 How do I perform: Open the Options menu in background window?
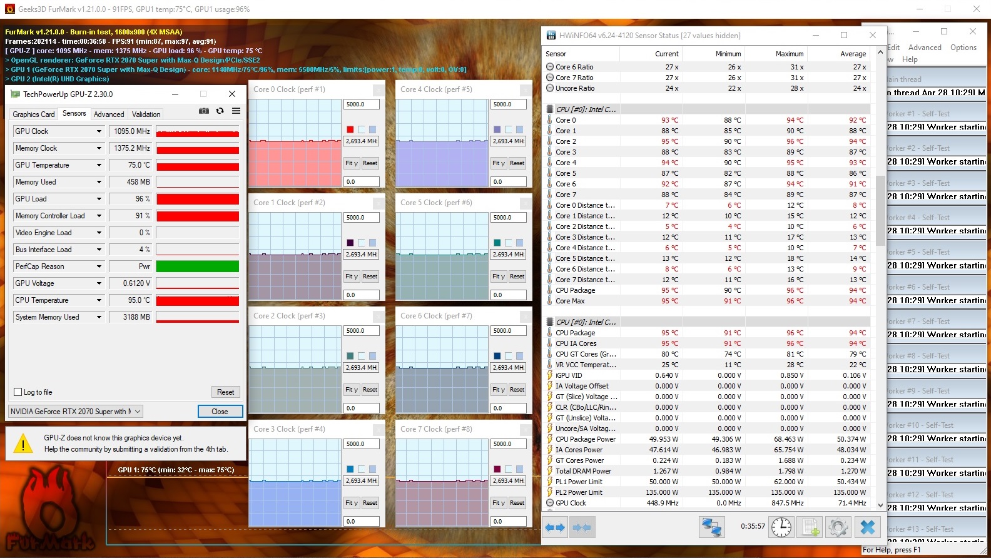coord(963,48)
